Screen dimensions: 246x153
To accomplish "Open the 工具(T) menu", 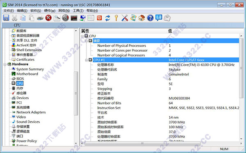I will click(x=78, y=11).
